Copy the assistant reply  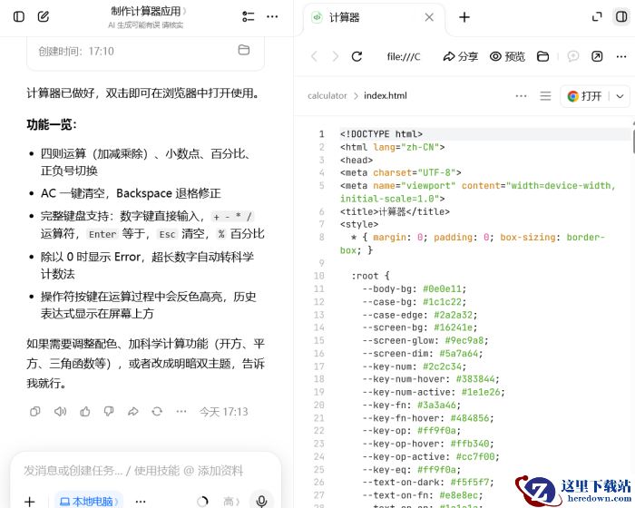tap(35, 412)
